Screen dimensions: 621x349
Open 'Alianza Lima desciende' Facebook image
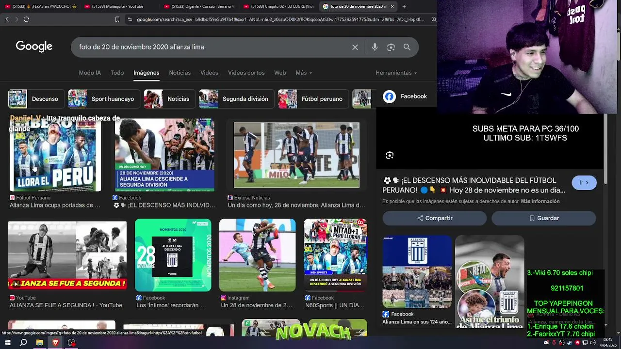164,155
